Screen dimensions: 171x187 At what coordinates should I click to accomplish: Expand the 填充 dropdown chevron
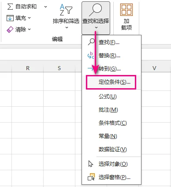pyautogui.click(x=30, y=18)
